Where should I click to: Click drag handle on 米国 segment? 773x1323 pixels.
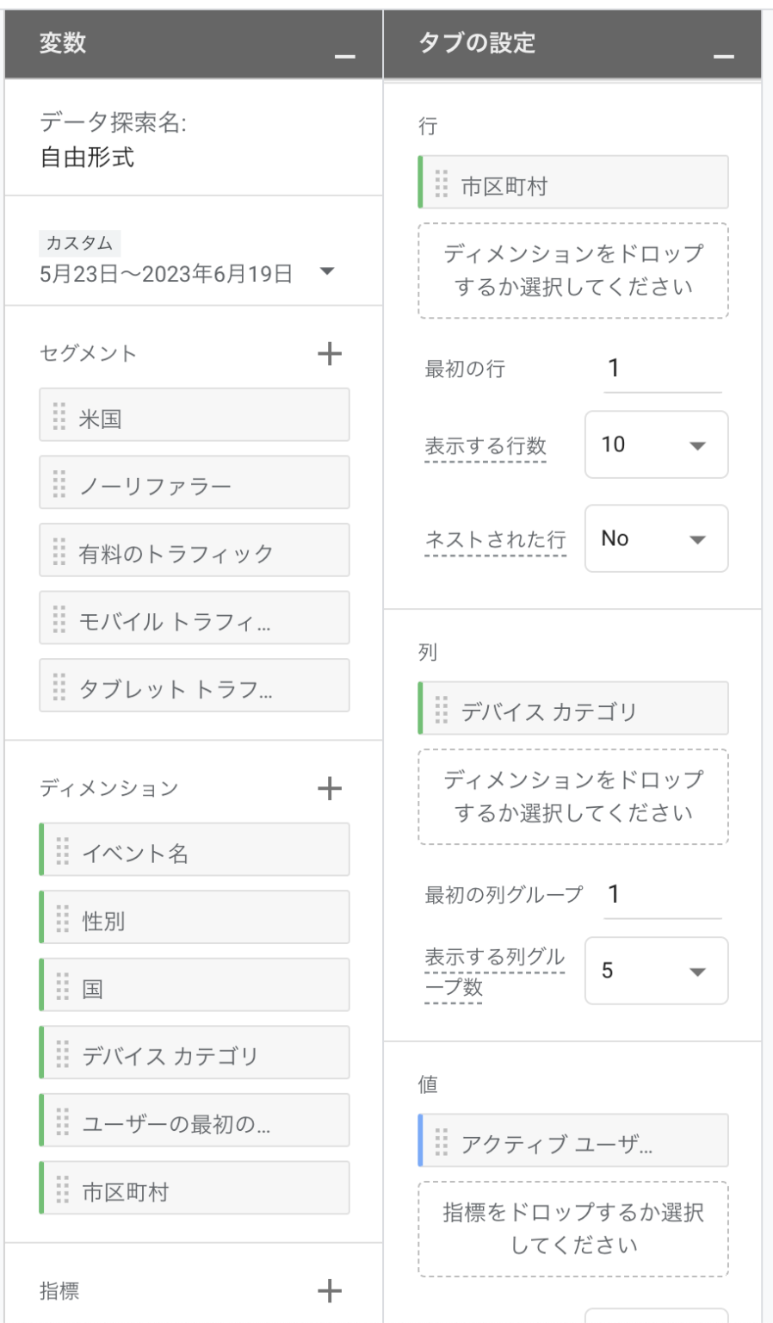59,417
